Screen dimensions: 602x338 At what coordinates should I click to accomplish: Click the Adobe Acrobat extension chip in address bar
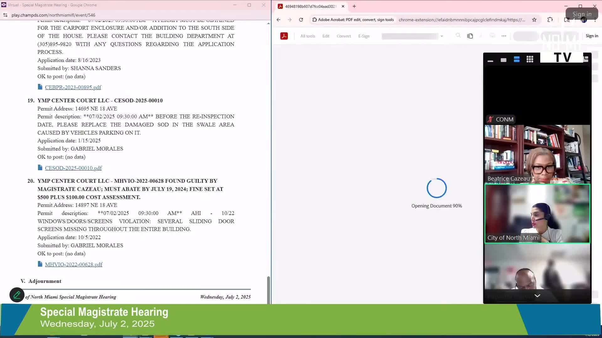click(x=353, y=20)
